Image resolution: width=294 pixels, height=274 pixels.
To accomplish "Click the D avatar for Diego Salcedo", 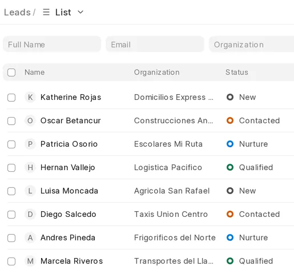I will (30, 214).
